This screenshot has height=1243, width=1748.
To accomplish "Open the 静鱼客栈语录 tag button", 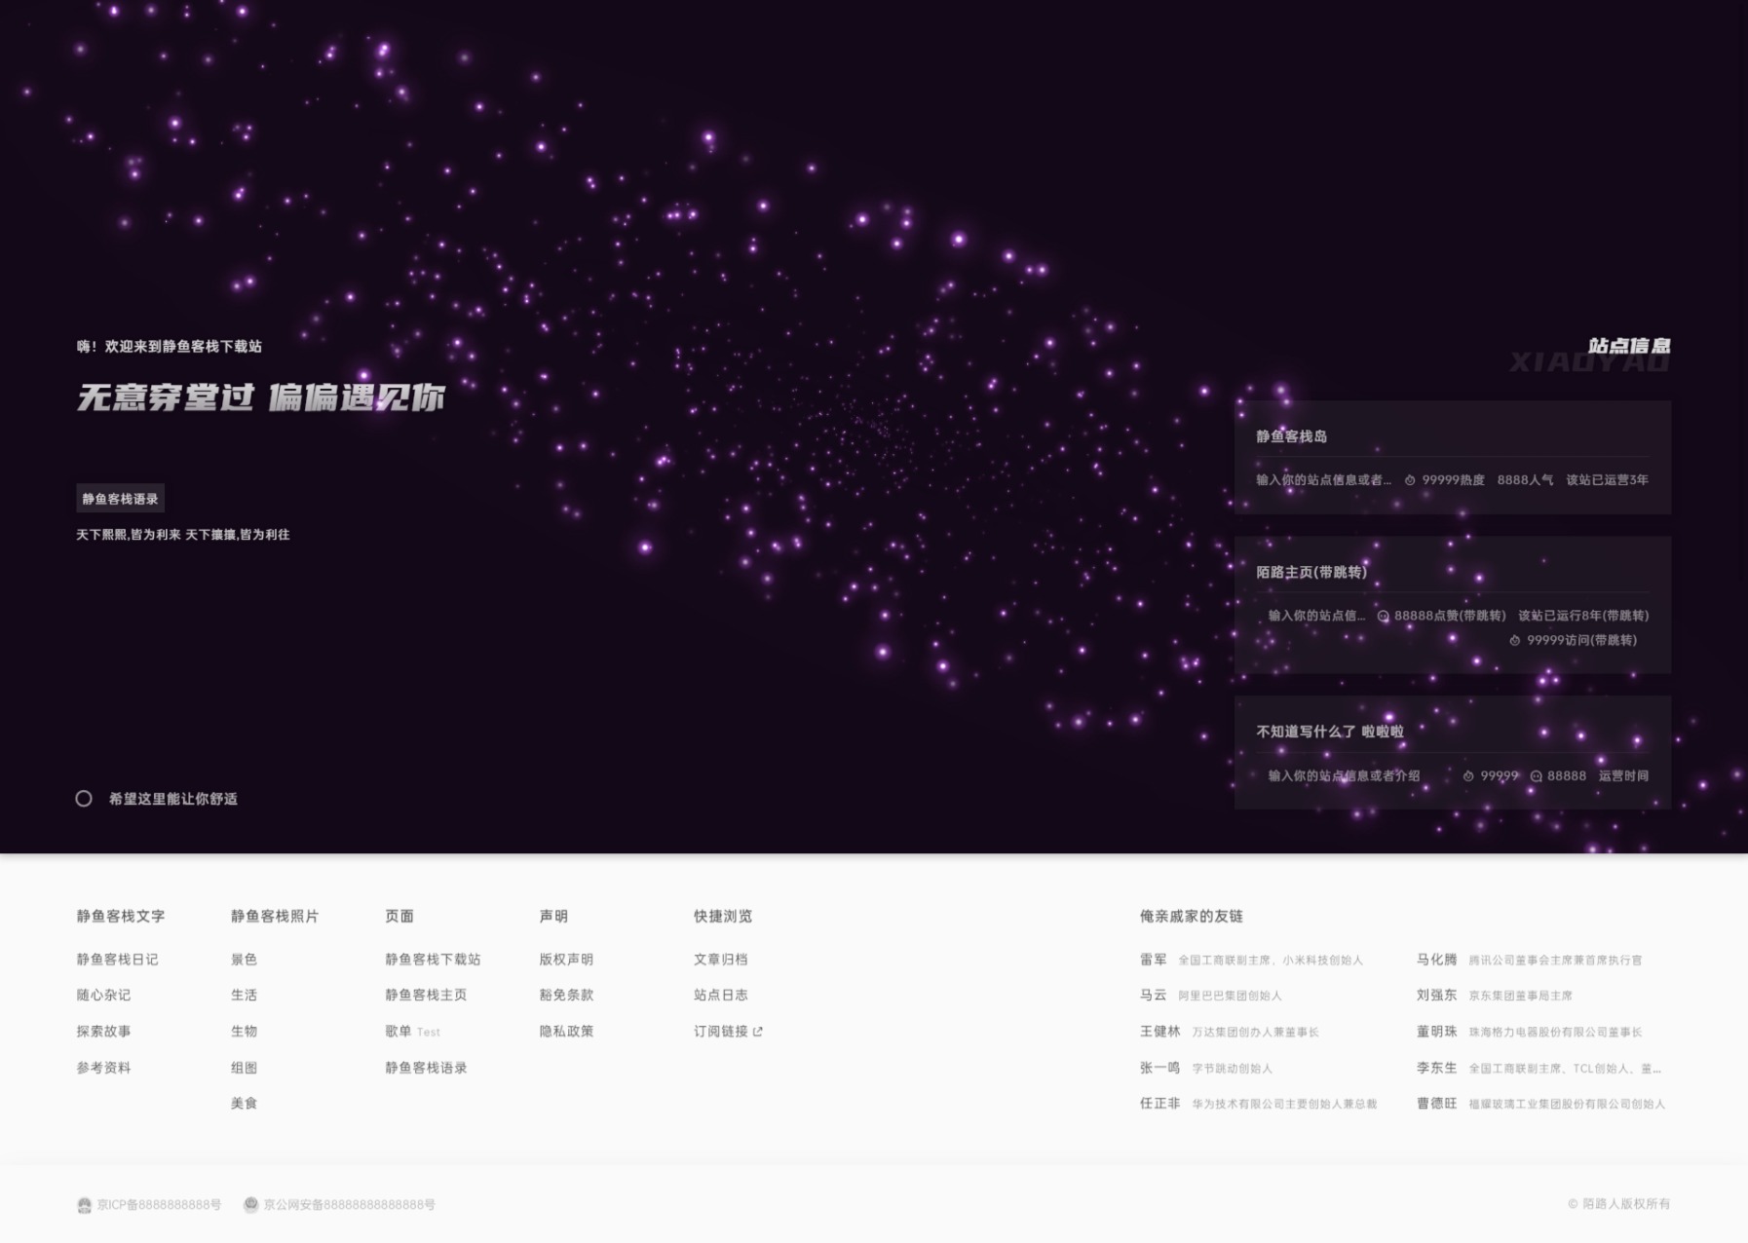I will [x=120, y=499].
